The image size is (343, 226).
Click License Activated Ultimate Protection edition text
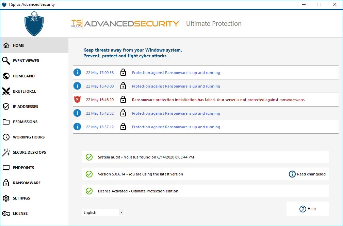point(138,191)
